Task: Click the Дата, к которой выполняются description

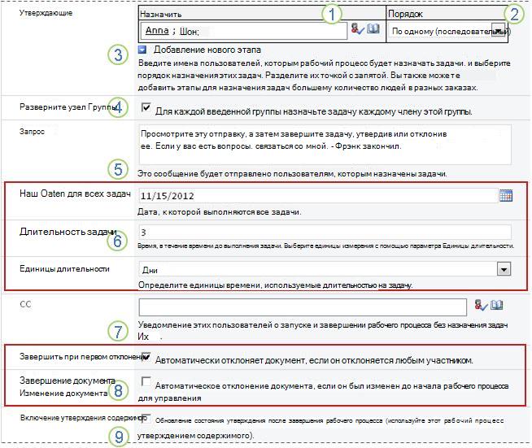Action: (x=219, y=212)
